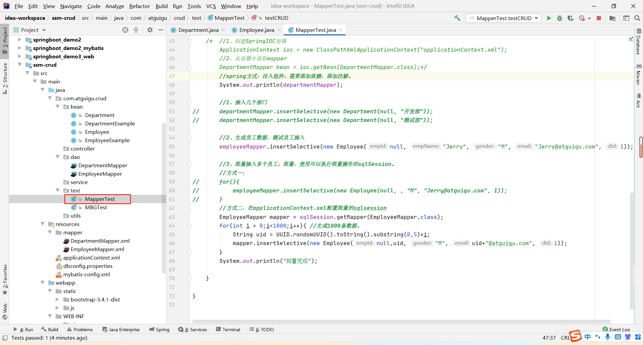Open the Ant tool window
643x345 pixels.
click(x=639, y=100)
